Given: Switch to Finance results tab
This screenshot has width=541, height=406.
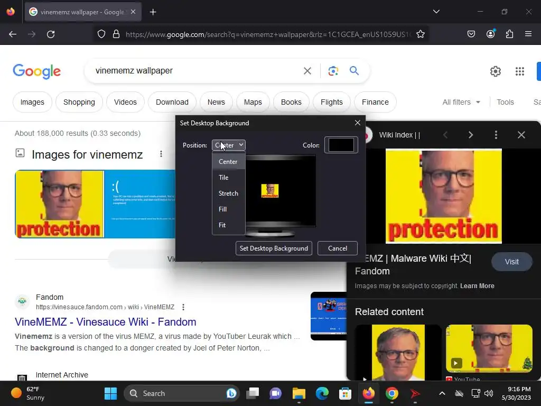Looking at the screenshot, I should [x=376, y=102].
